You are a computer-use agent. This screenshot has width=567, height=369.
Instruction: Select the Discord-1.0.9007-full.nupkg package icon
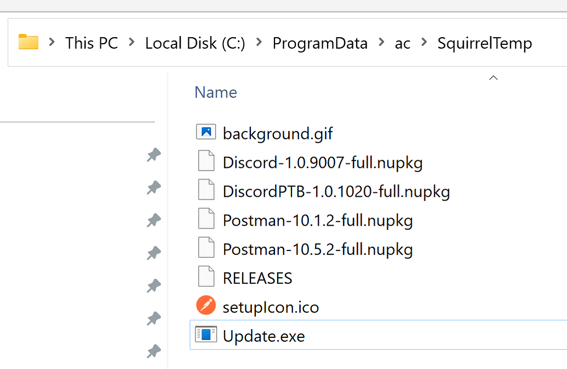(206, 161)
